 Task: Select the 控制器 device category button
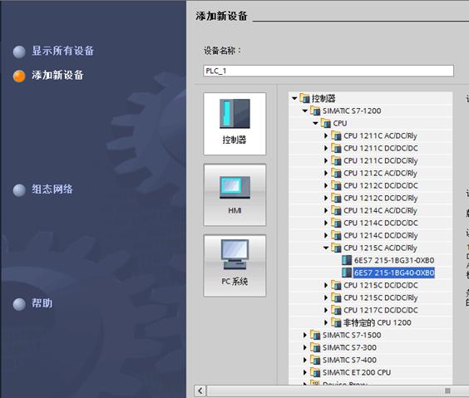click(234, 124)
